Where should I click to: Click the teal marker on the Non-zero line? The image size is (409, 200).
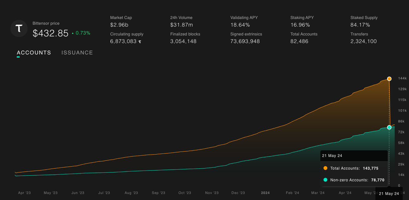coord(389,128)
